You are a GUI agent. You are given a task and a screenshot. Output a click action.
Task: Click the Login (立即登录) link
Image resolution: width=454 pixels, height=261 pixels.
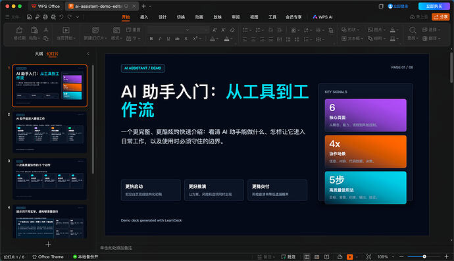click(x=398, y=6)
